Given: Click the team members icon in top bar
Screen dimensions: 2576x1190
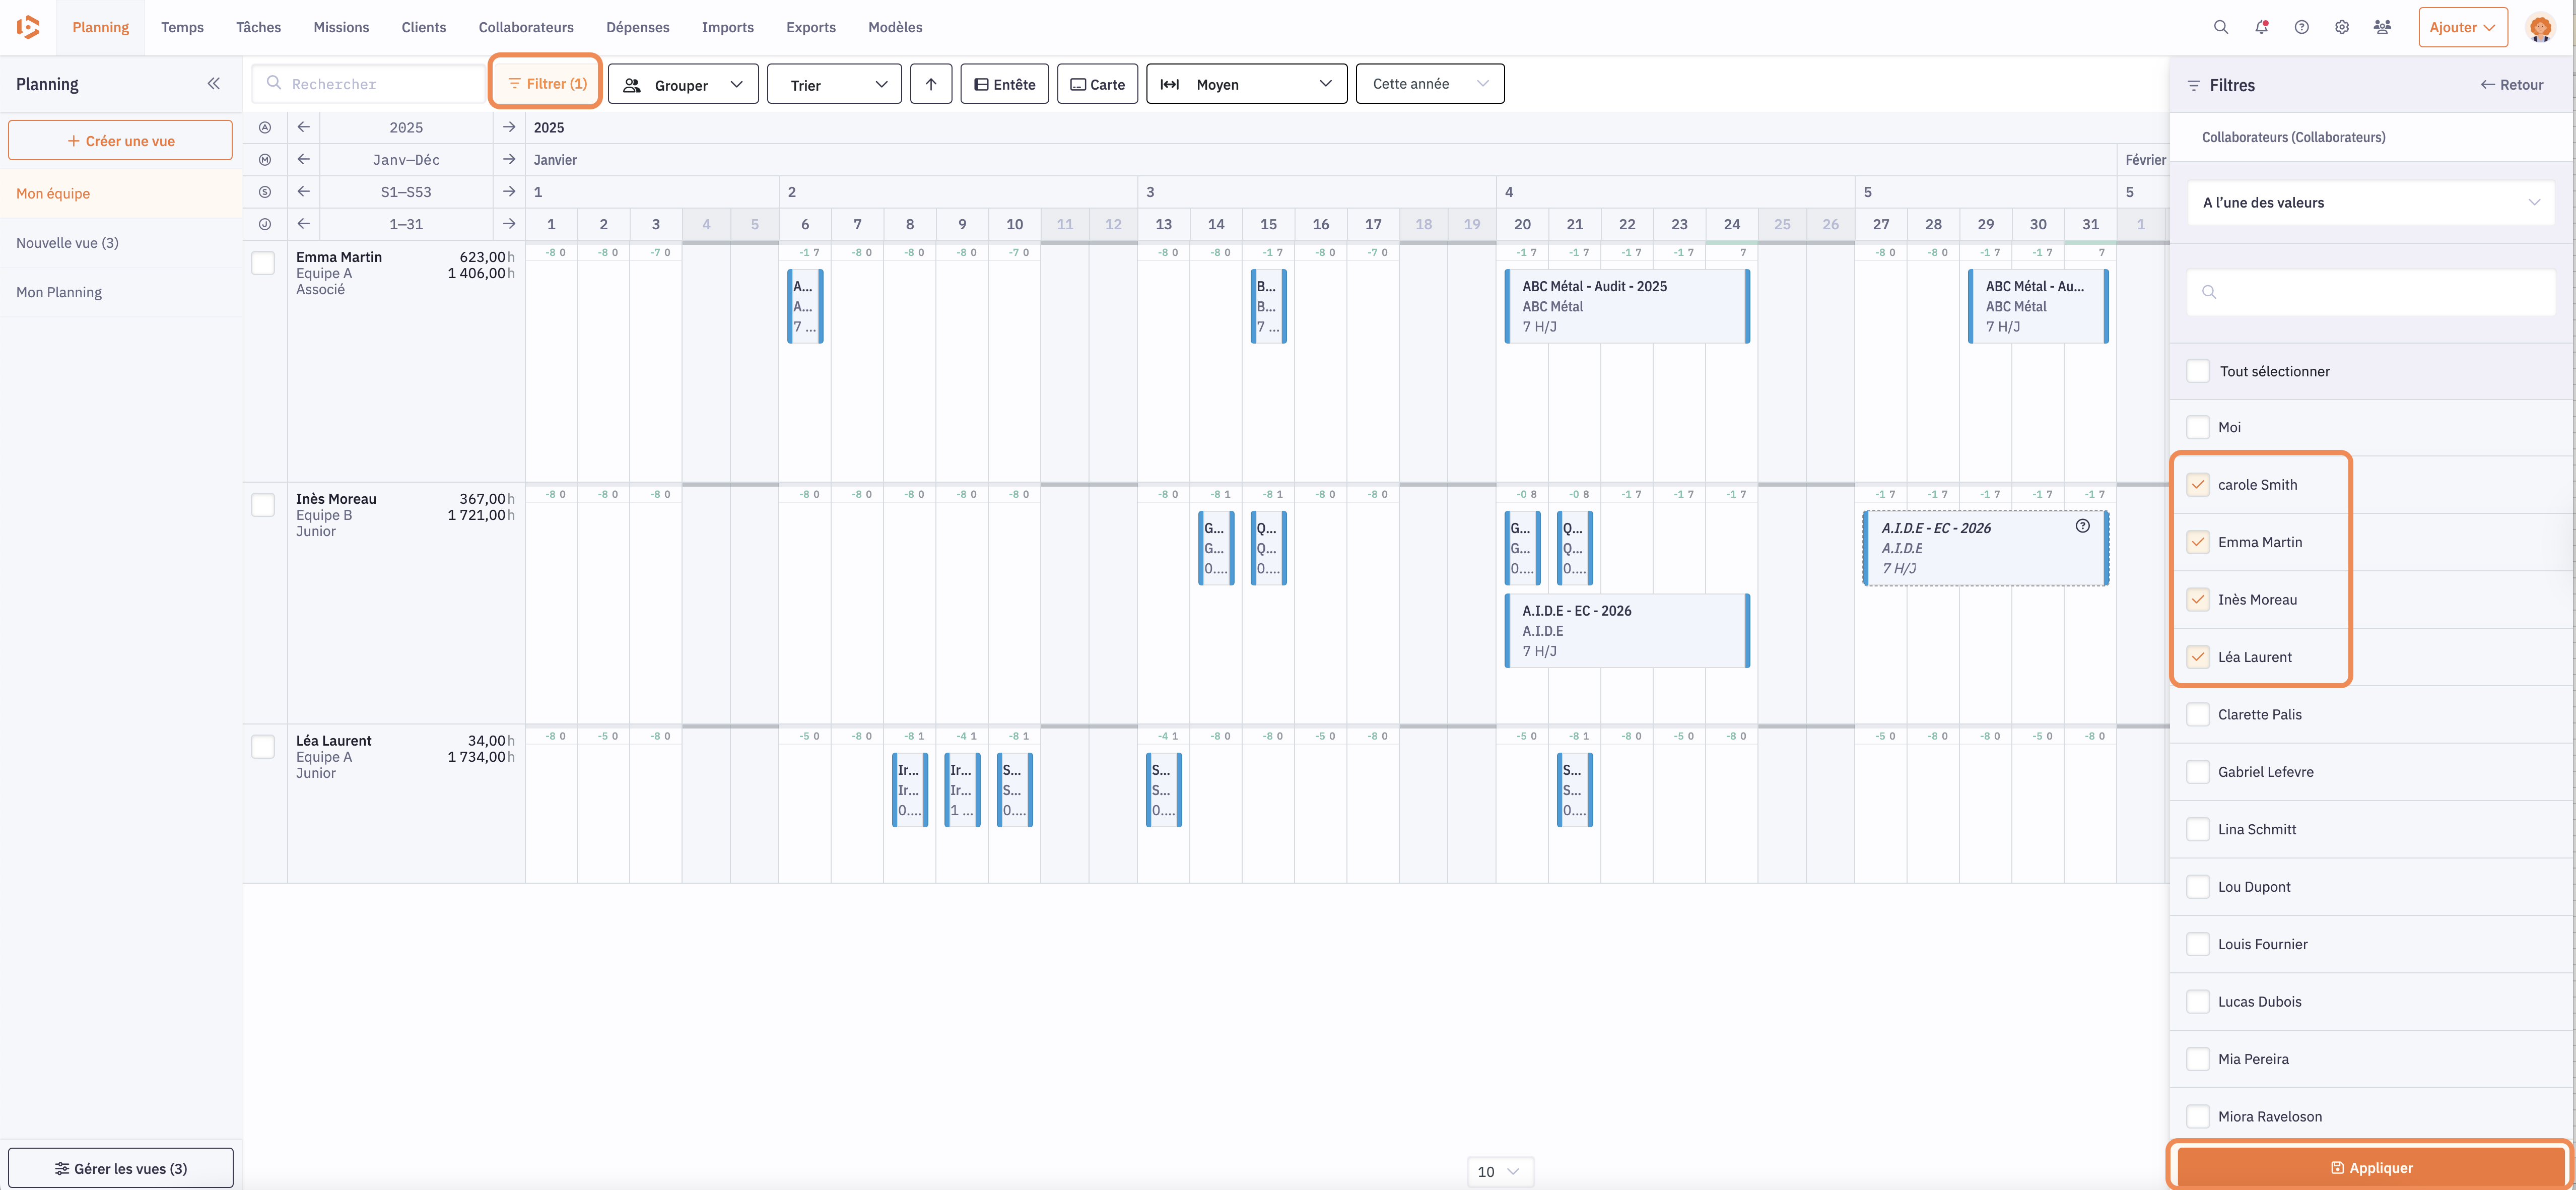Looking at the screenshot, I should 2382,27.
